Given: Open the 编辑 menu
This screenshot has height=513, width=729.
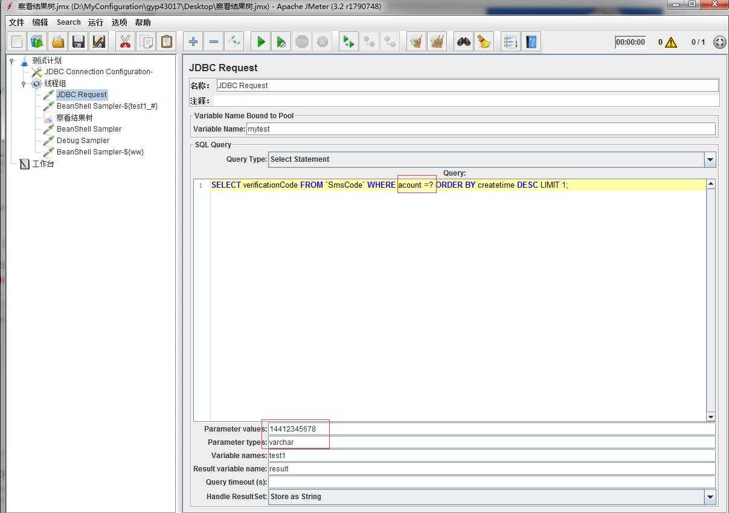Looking at the screenshot, I should point(40,22).
